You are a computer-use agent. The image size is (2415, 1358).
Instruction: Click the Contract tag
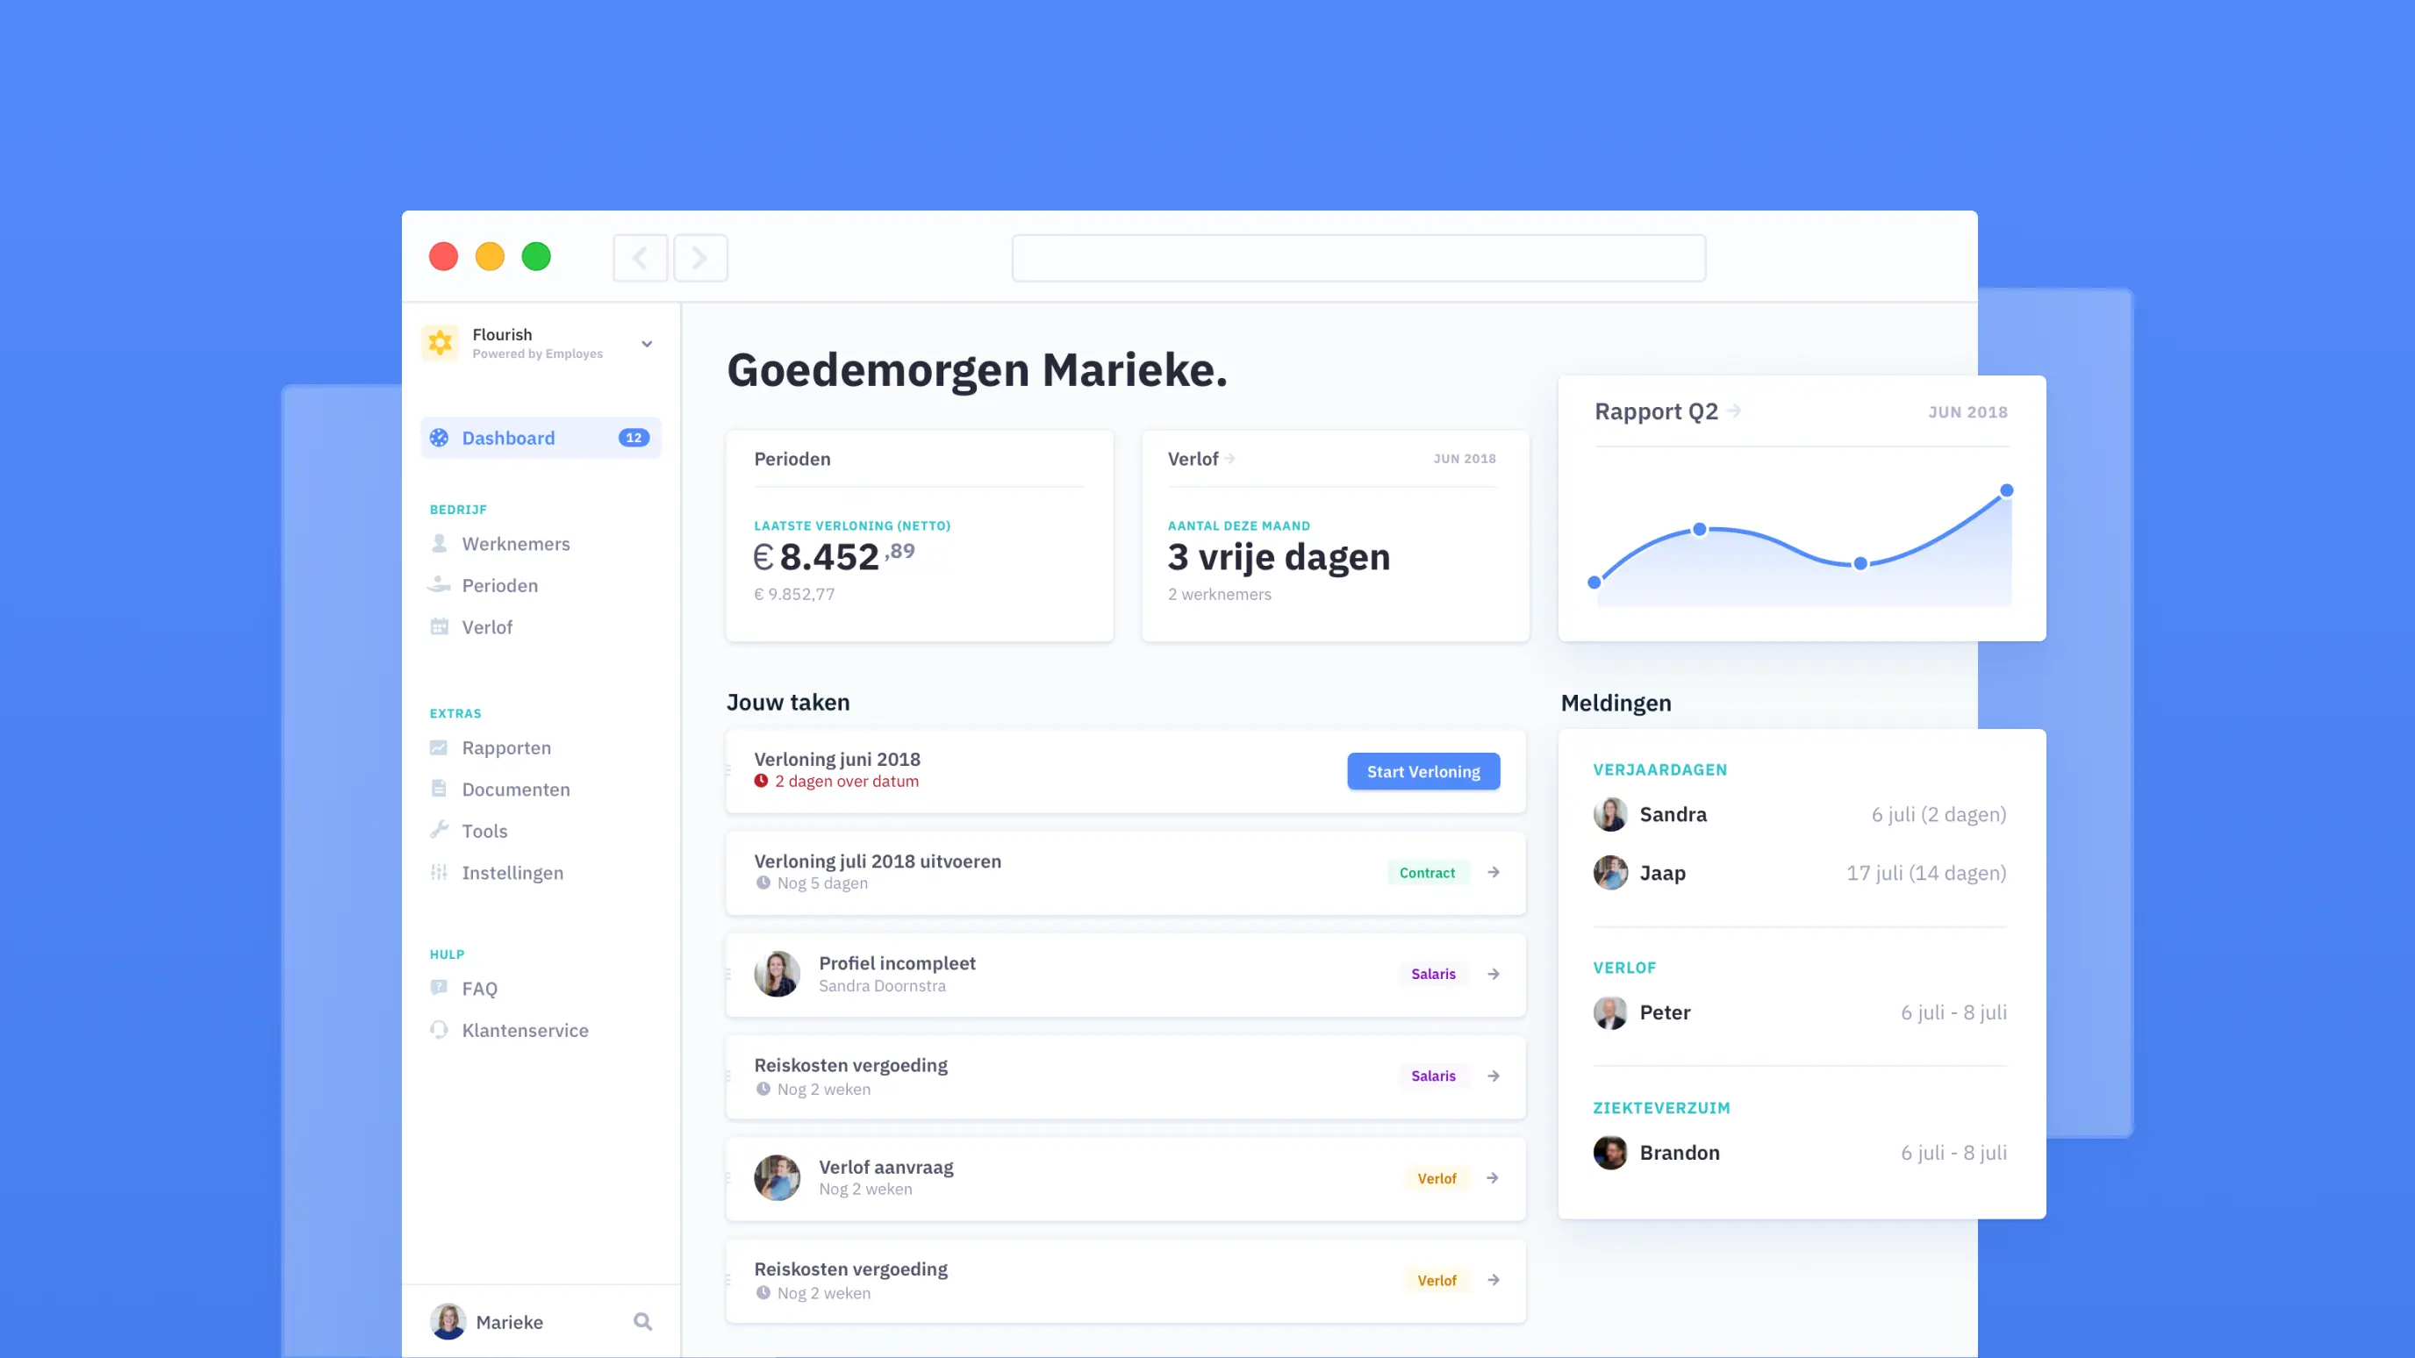click(x=1427, y=873)
